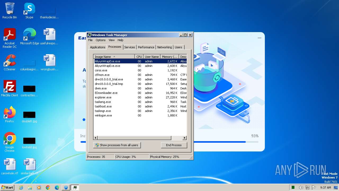Select the doublefi.jpg file icon

tap(29, 116)
